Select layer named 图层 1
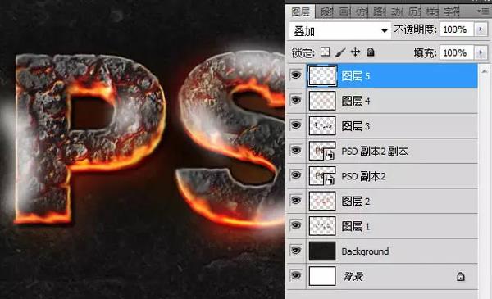The image size is (492, 299). pos(356,226)
